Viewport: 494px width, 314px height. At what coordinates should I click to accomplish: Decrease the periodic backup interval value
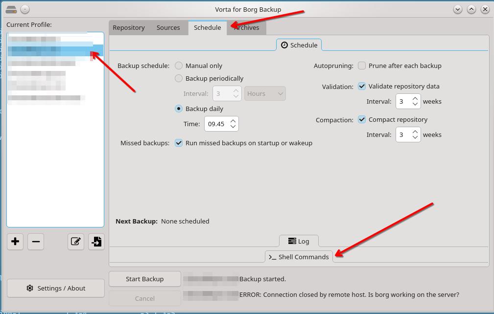[236, 96]
